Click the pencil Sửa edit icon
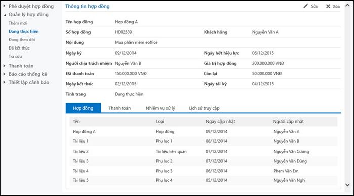Image resolution: width=354 pixels, height=196 pixels. tap(305, 6)
